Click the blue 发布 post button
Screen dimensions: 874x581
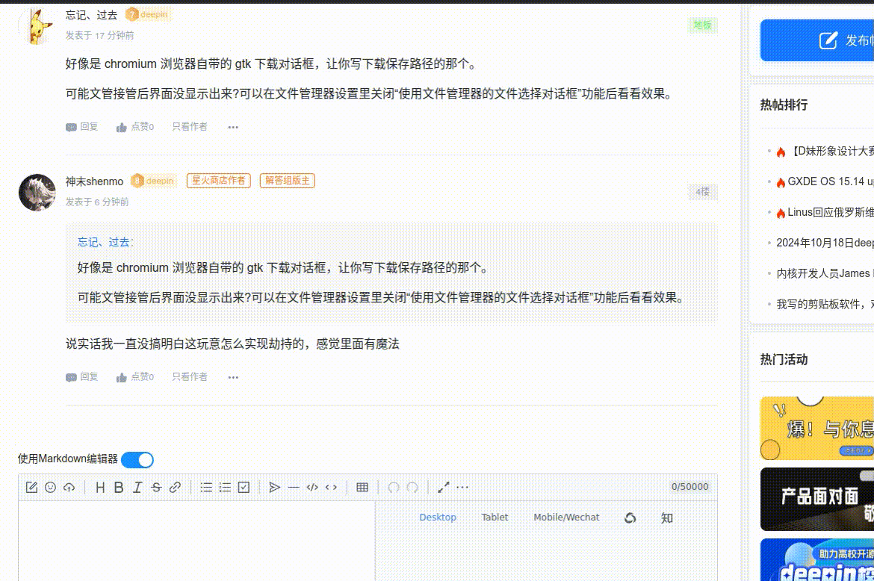point(817,40)
